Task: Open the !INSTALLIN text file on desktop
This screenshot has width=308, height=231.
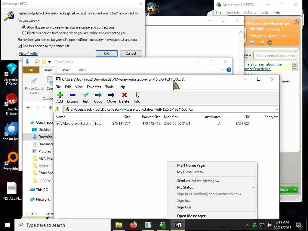Action: (11, 191)
